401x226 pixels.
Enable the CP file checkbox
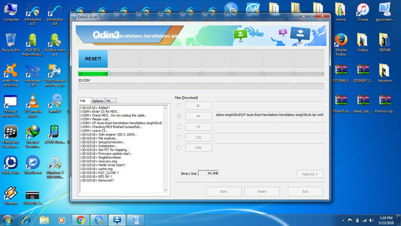pyautogui.click(x=179, y=127)
